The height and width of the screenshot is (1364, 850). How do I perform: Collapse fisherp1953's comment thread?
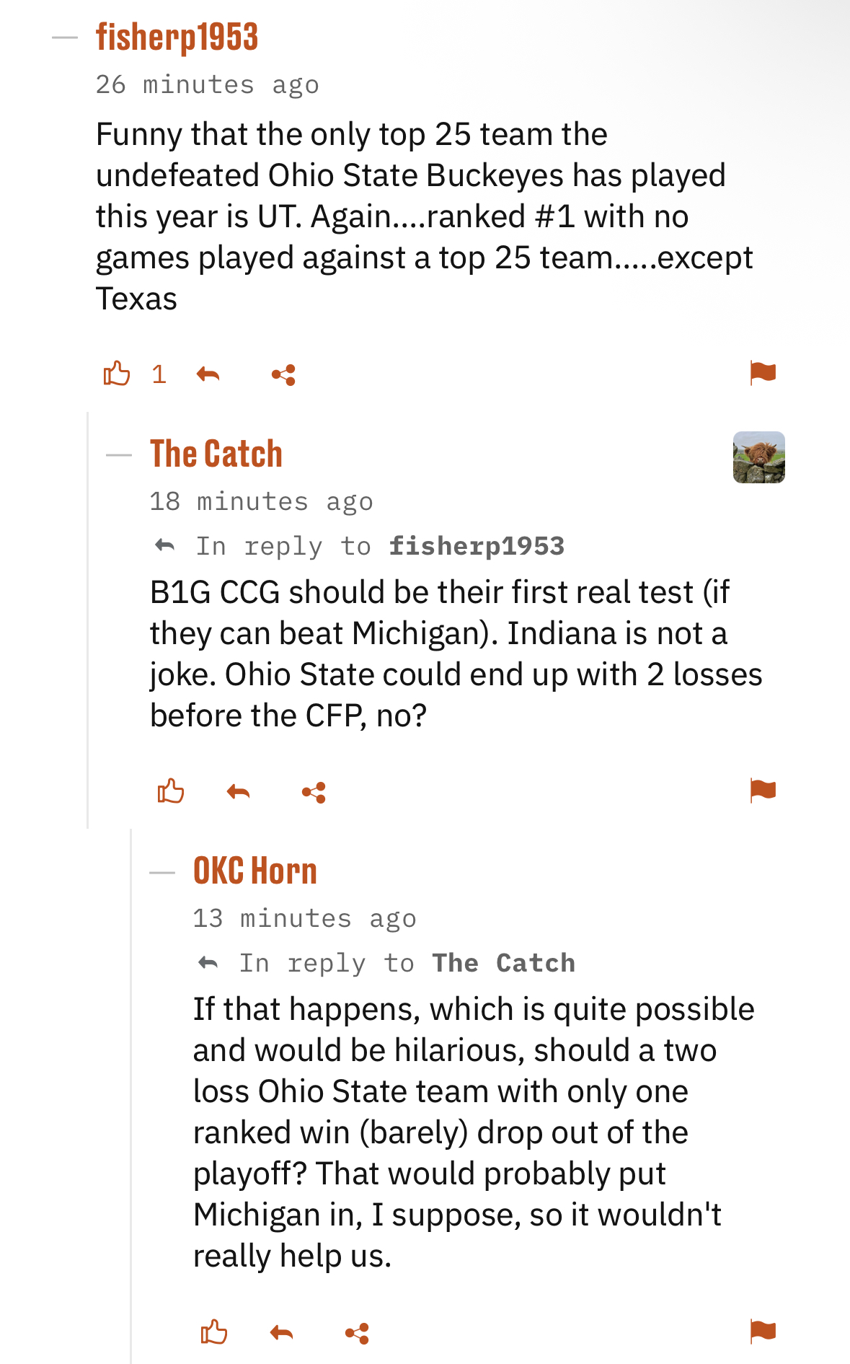point(65,38)
